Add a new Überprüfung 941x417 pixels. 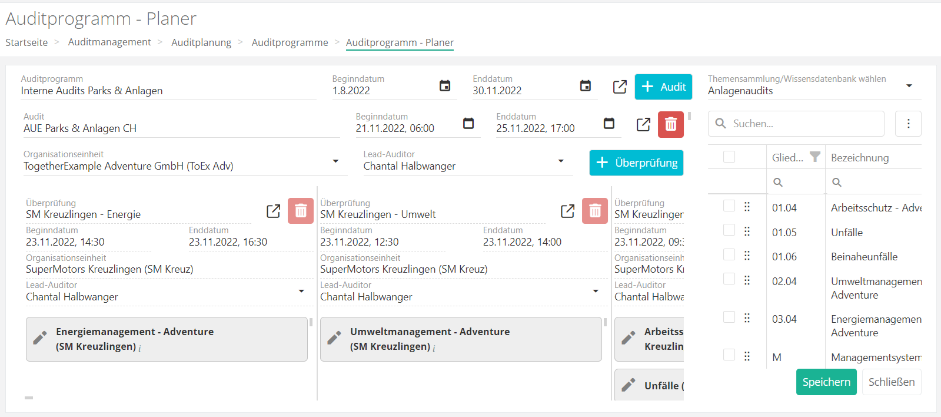[636, 163]
